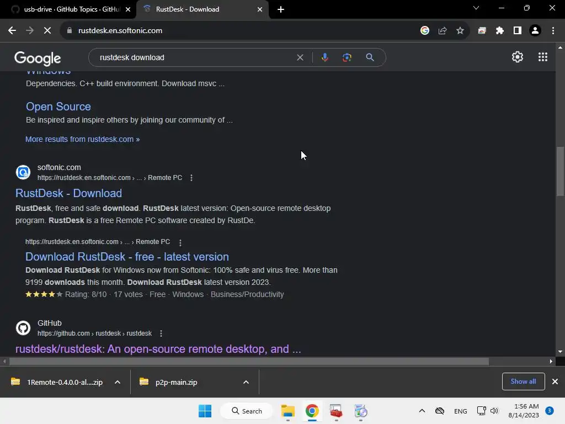Show hidden system tray icons
565x424 pixels.
point(422,411)
